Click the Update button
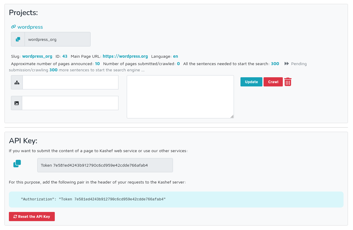The image size is (353, 230). (x=251, y=82)
